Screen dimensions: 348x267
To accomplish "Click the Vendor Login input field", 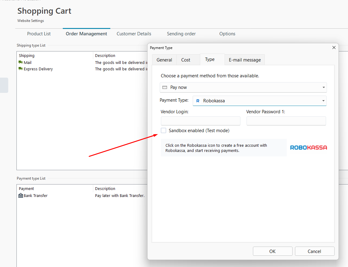I will point(201,121).
